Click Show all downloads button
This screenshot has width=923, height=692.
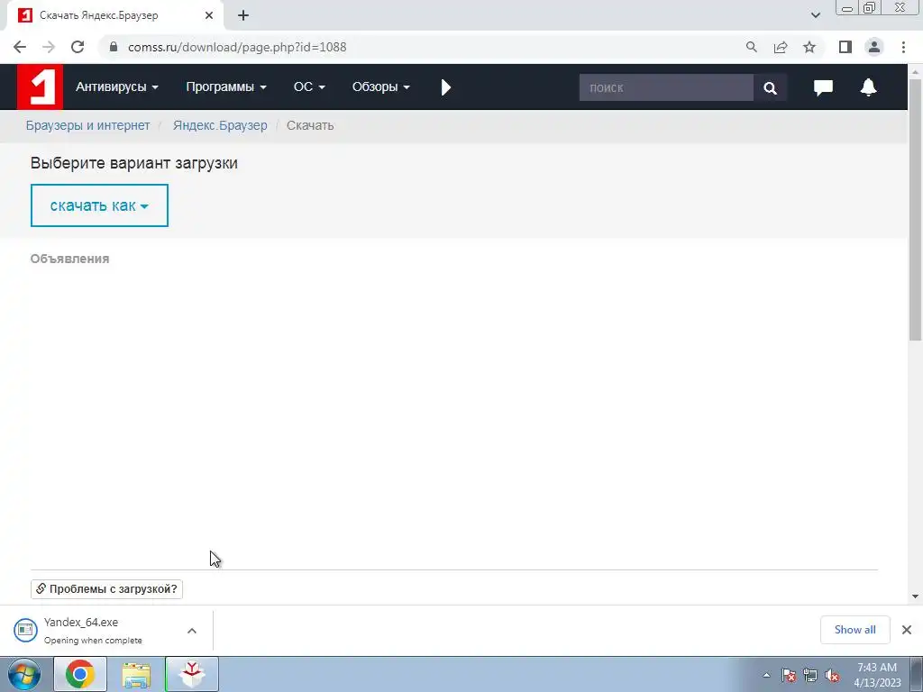854,630
